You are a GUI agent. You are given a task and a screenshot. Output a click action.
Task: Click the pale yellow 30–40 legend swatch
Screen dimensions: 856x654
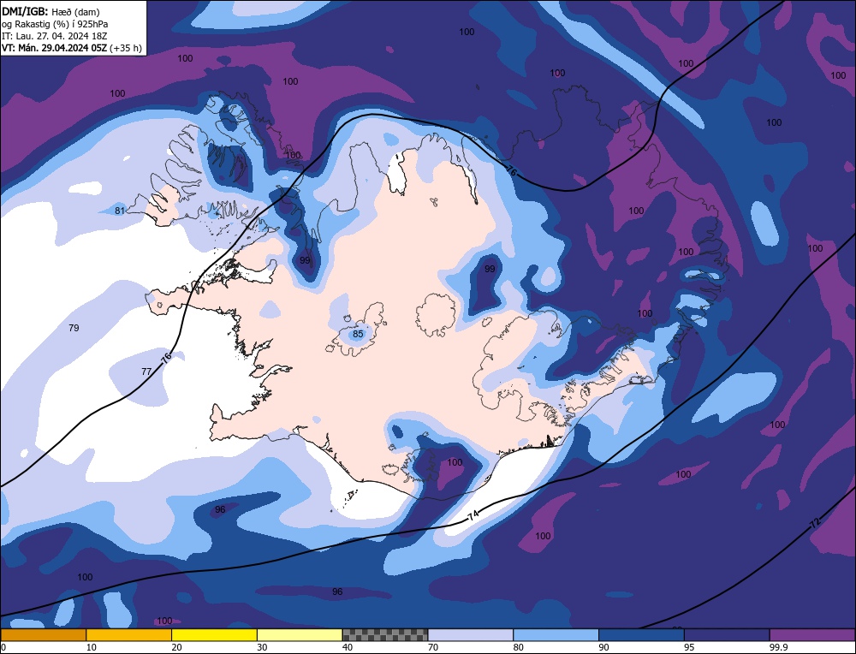300,635
